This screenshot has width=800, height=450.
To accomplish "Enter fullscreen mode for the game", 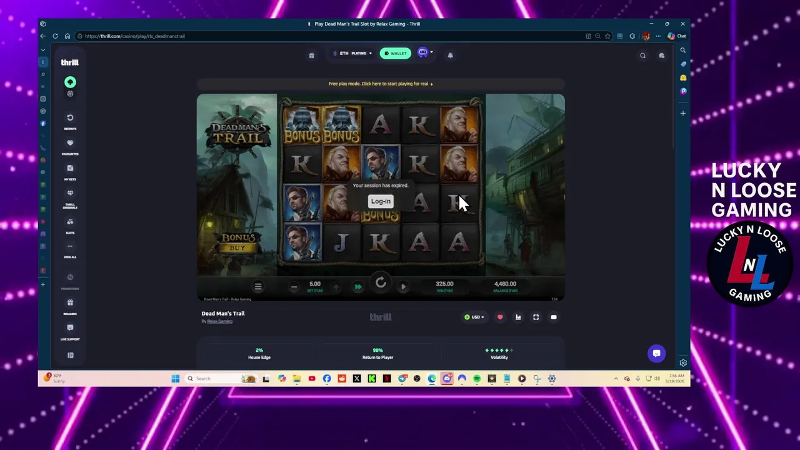I will click(x=536, y=317).
